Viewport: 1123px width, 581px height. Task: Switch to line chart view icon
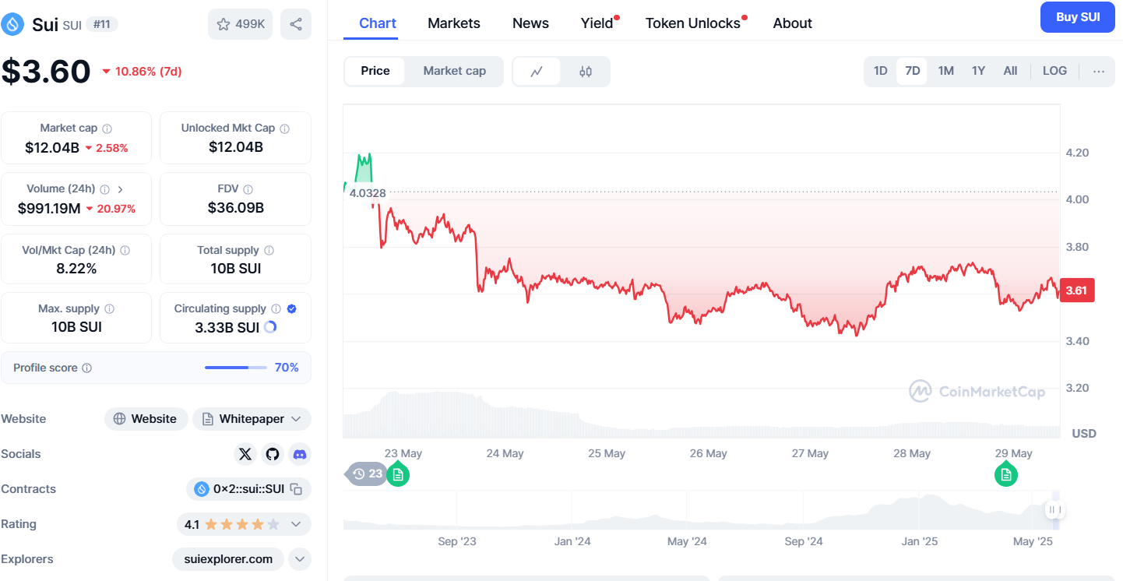(x=537, y=72)
